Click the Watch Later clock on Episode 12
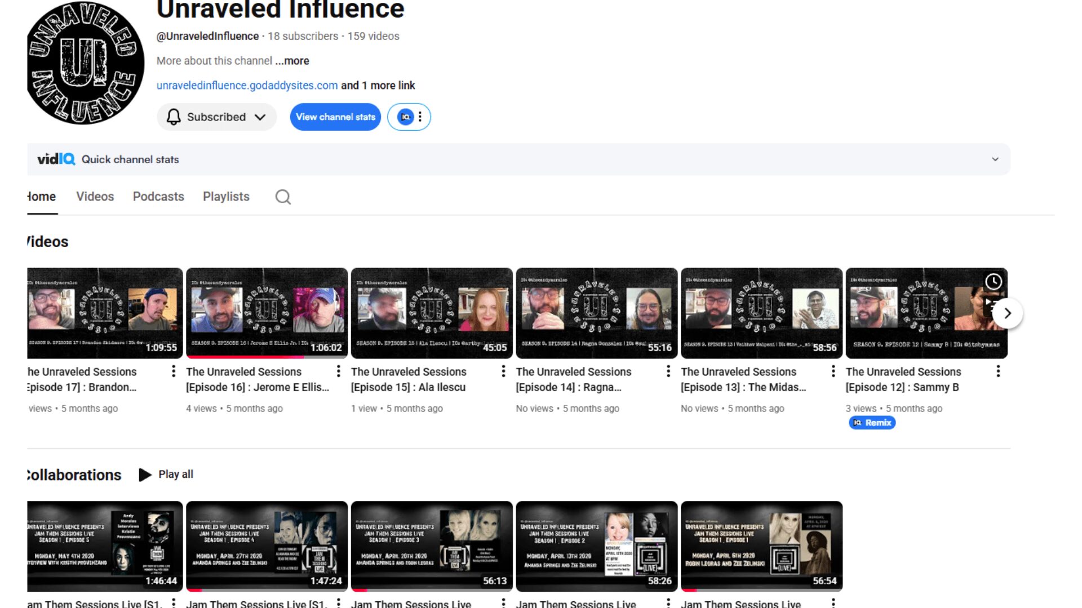 (993, 281)
